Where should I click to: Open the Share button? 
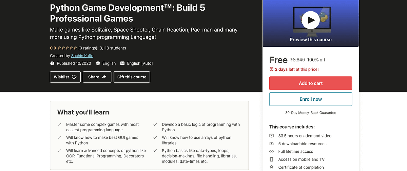pyautogui.click(x=97, y=77)
